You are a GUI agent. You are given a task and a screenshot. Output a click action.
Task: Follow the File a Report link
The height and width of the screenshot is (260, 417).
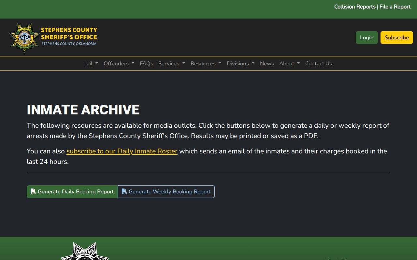click(x=395, y=6)
